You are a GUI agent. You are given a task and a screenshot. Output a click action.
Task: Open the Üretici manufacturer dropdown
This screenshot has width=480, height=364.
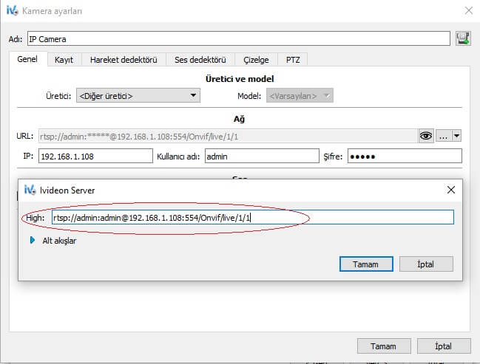(138, 96)
